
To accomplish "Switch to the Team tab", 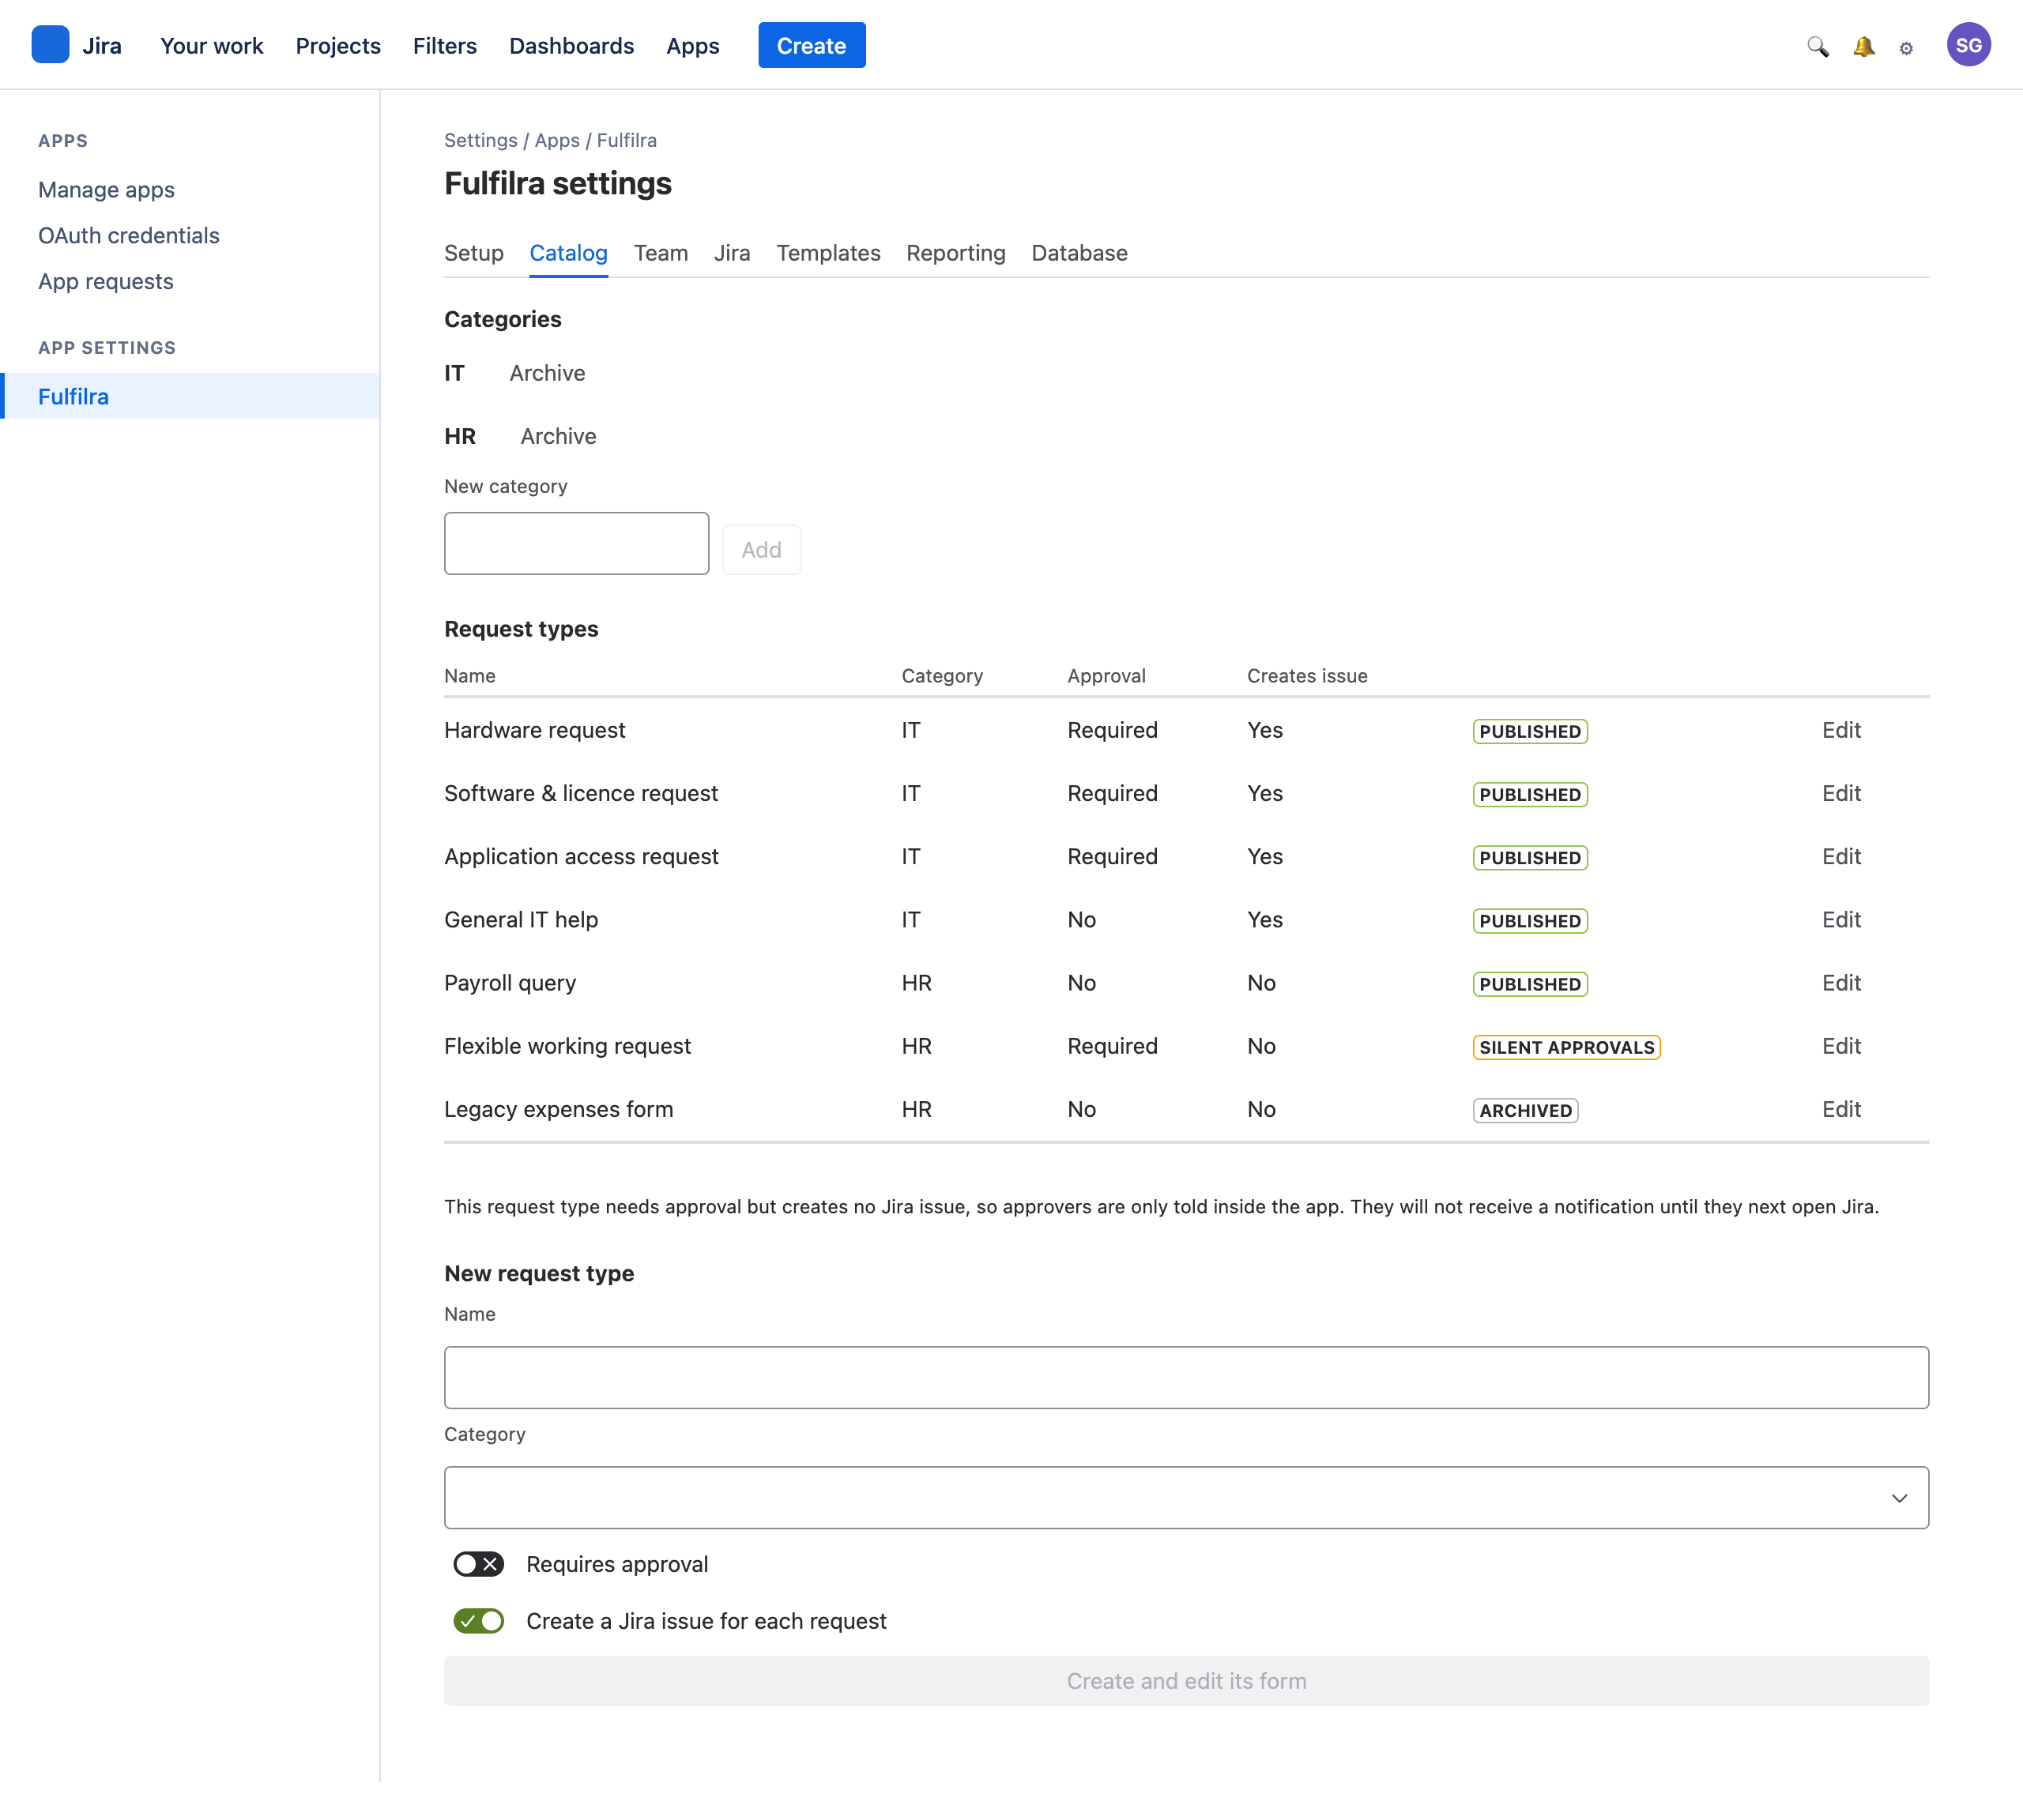I will [x=661, y=253].
